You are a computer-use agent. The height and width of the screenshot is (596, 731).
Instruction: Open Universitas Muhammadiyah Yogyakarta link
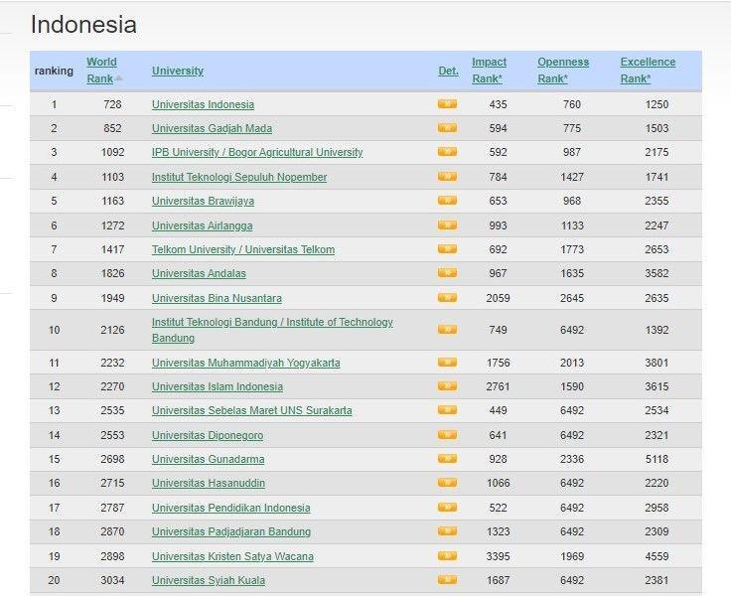tap(245, 363)
